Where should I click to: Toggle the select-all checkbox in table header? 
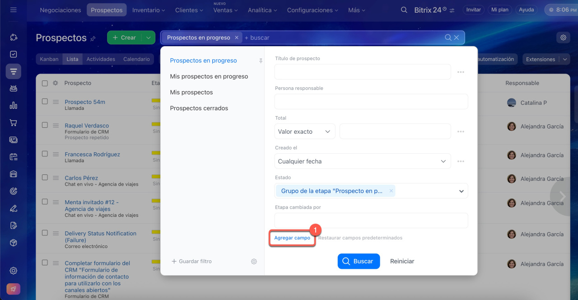coord(45,83)
